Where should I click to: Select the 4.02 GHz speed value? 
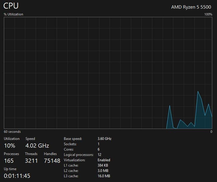tap(37, 146)
